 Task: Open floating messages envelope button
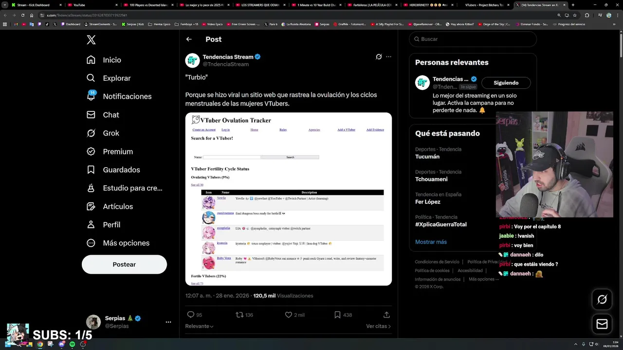(x=602, y=324)
